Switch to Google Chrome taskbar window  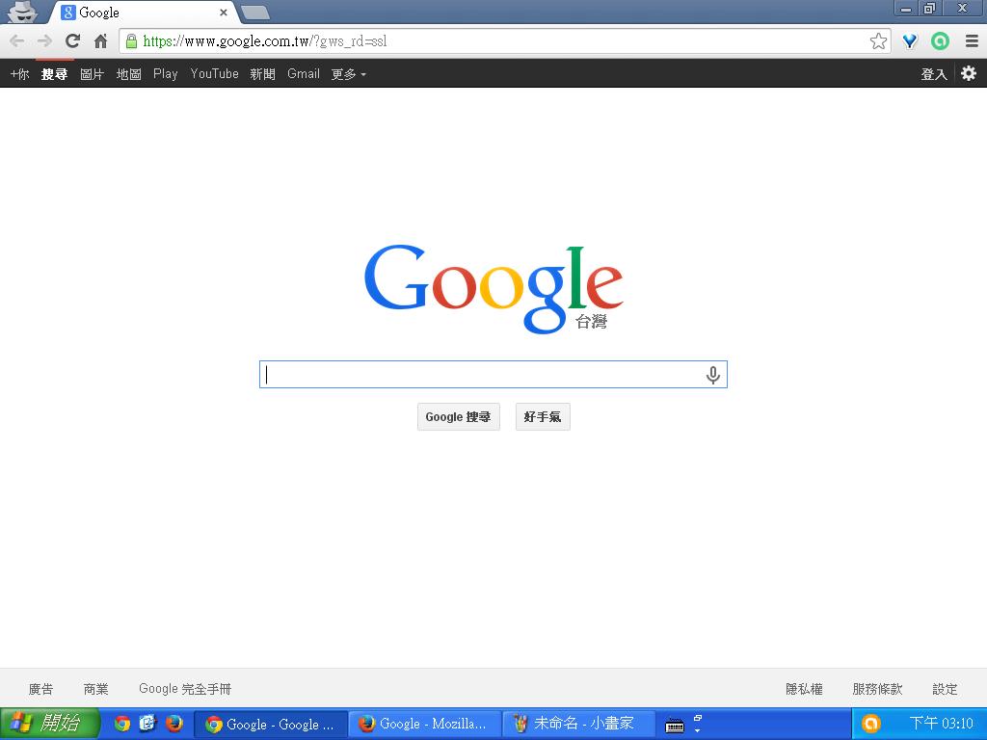click(x=271, y=725)
